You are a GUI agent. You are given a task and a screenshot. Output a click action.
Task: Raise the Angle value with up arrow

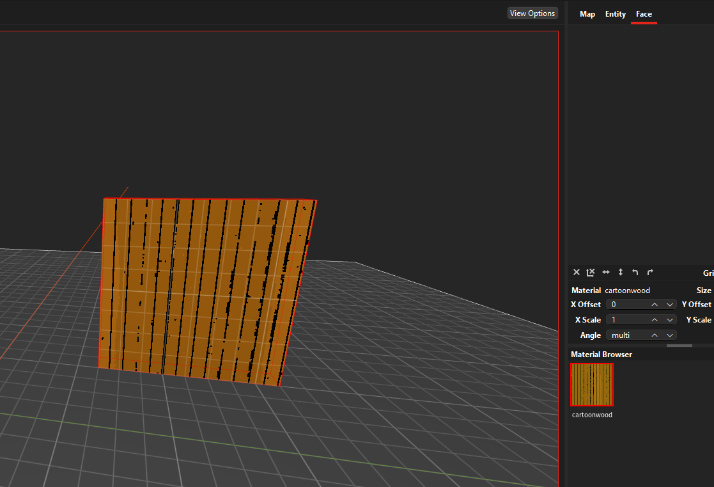(655, 335)
